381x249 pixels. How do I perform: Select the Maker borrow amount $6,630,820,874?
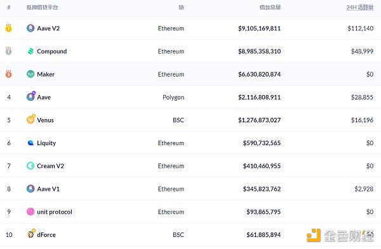[259, 74]
